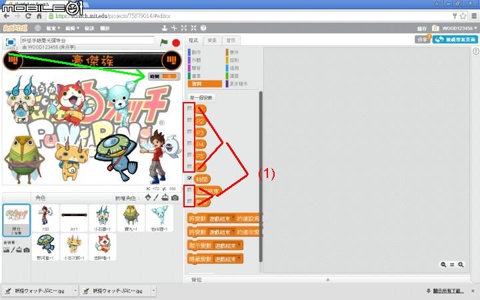Open variable dropdown in the show-variable block
480x300 pixels.
[228, 245]
